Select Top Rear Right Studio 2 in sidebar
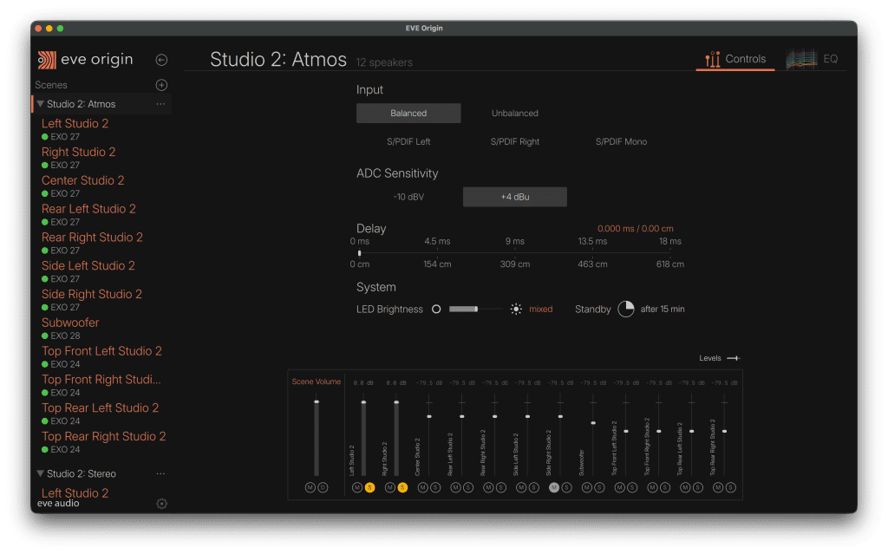The height and width of the screenshot is (554, 888). coord(104,437)
